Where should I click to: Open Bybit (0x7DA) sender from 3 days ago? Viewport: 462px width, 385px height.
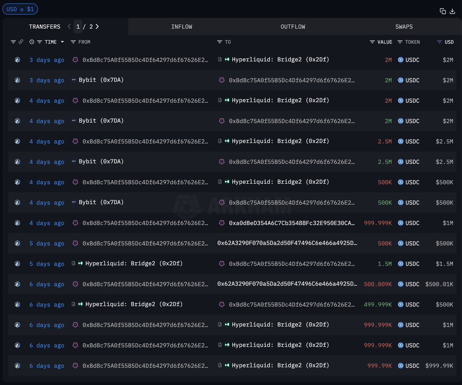point(101,80)
